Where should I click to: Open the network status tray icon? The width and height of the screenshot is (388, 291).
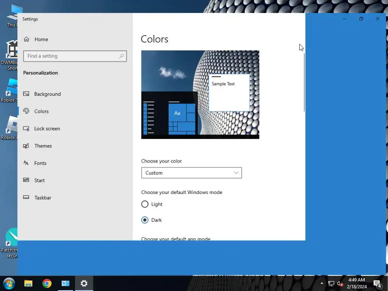click(331, 283)
